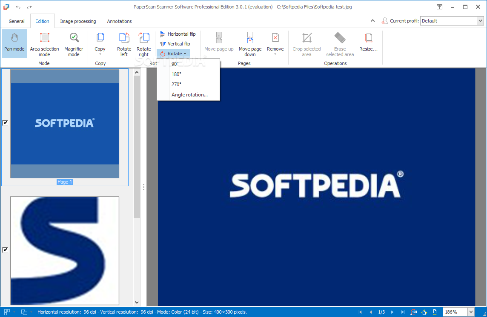
Task: Open dropdown arrow beside thumbnail layout icon
Action: click(x=14, y=312)
